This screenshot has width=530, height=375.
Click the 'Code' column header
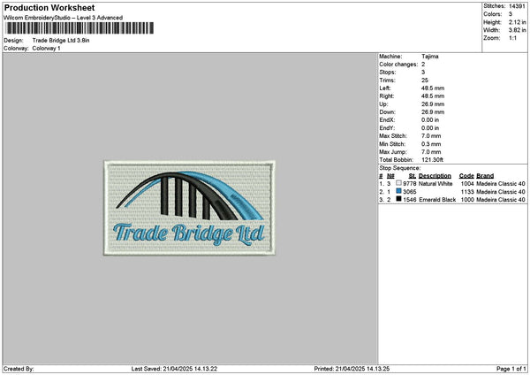pyautogui.click(x=466, y=176)
